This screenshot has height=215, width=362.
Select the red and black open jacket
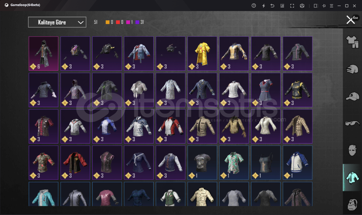(75, 163)
